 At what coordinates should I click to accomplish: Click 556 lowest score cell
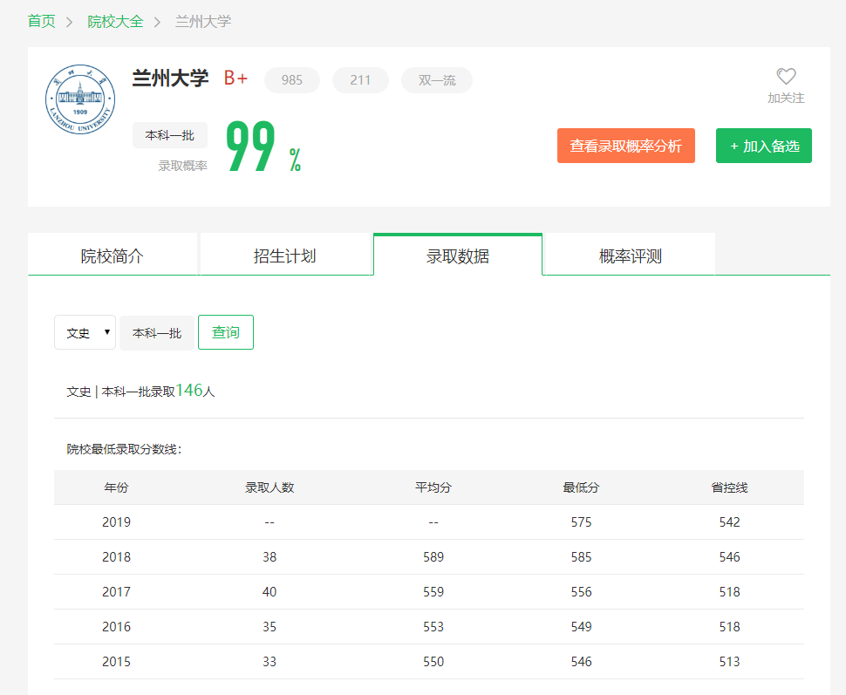click(x=581, y=592)
